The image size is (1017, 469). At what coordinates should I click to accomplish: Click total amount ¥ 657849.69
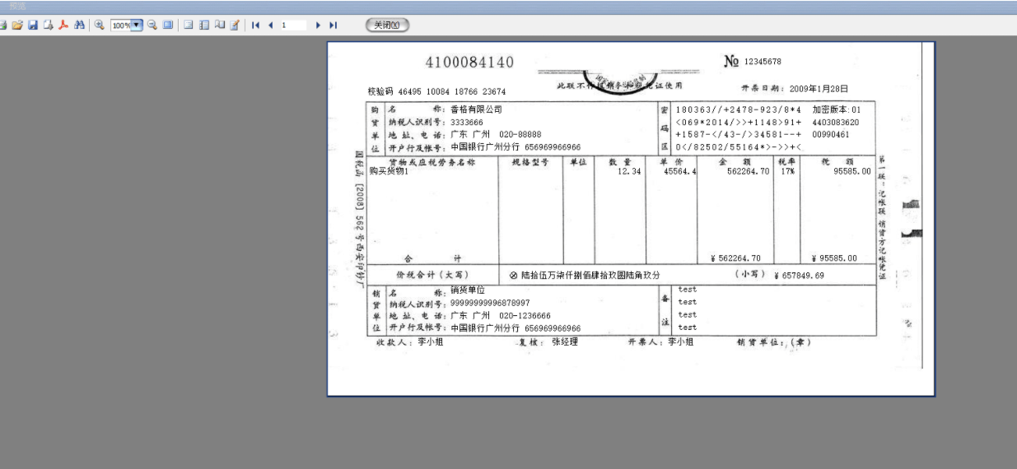coord(799,276)
